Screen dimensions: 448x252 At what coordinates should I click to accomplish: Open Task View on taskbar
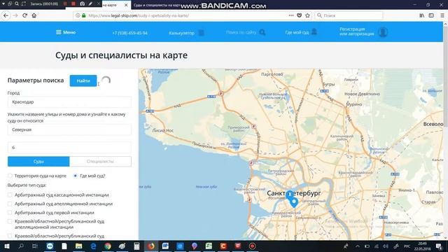pyautogui.click(x=35, y=246)
